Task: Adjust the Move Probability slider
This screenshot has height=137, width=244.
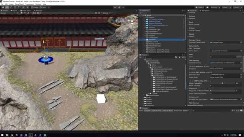Action: coord(222,83)
